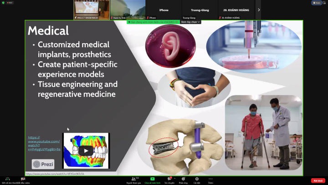Select the iPhone participant tile
Viewport: 328px width, 185px height.
click(164, 10)
